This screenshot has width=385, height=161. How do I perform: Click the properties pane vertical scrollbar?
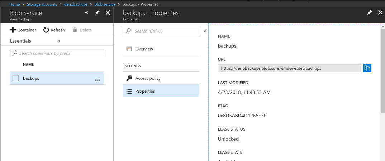(x=382, y=89)
